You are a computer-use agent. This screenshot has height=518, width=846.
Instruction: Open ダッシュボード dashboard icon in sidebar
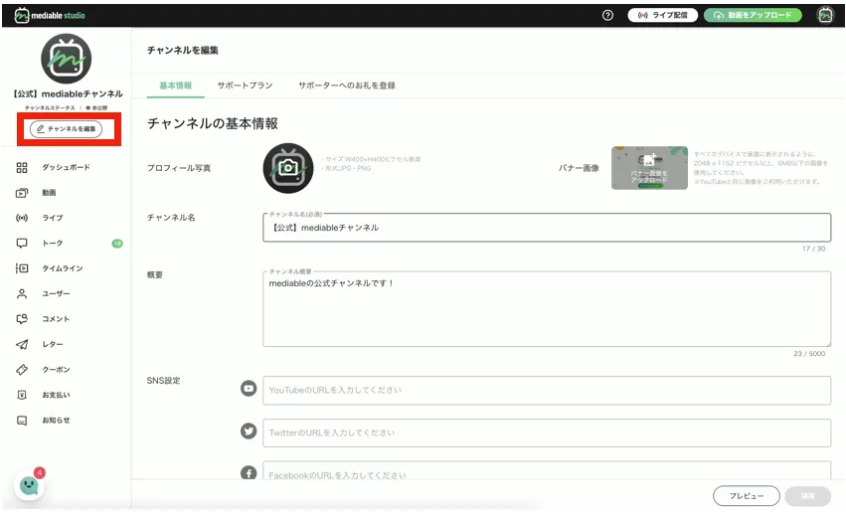click(x=22, y=167)
